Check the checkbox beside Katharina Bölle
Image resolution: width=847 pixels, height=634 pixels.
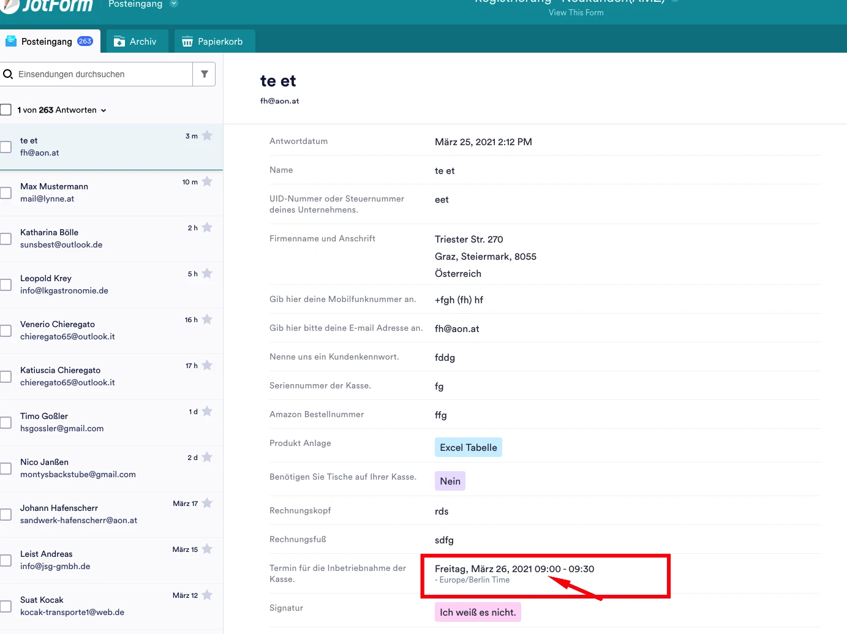coord(6,238)
